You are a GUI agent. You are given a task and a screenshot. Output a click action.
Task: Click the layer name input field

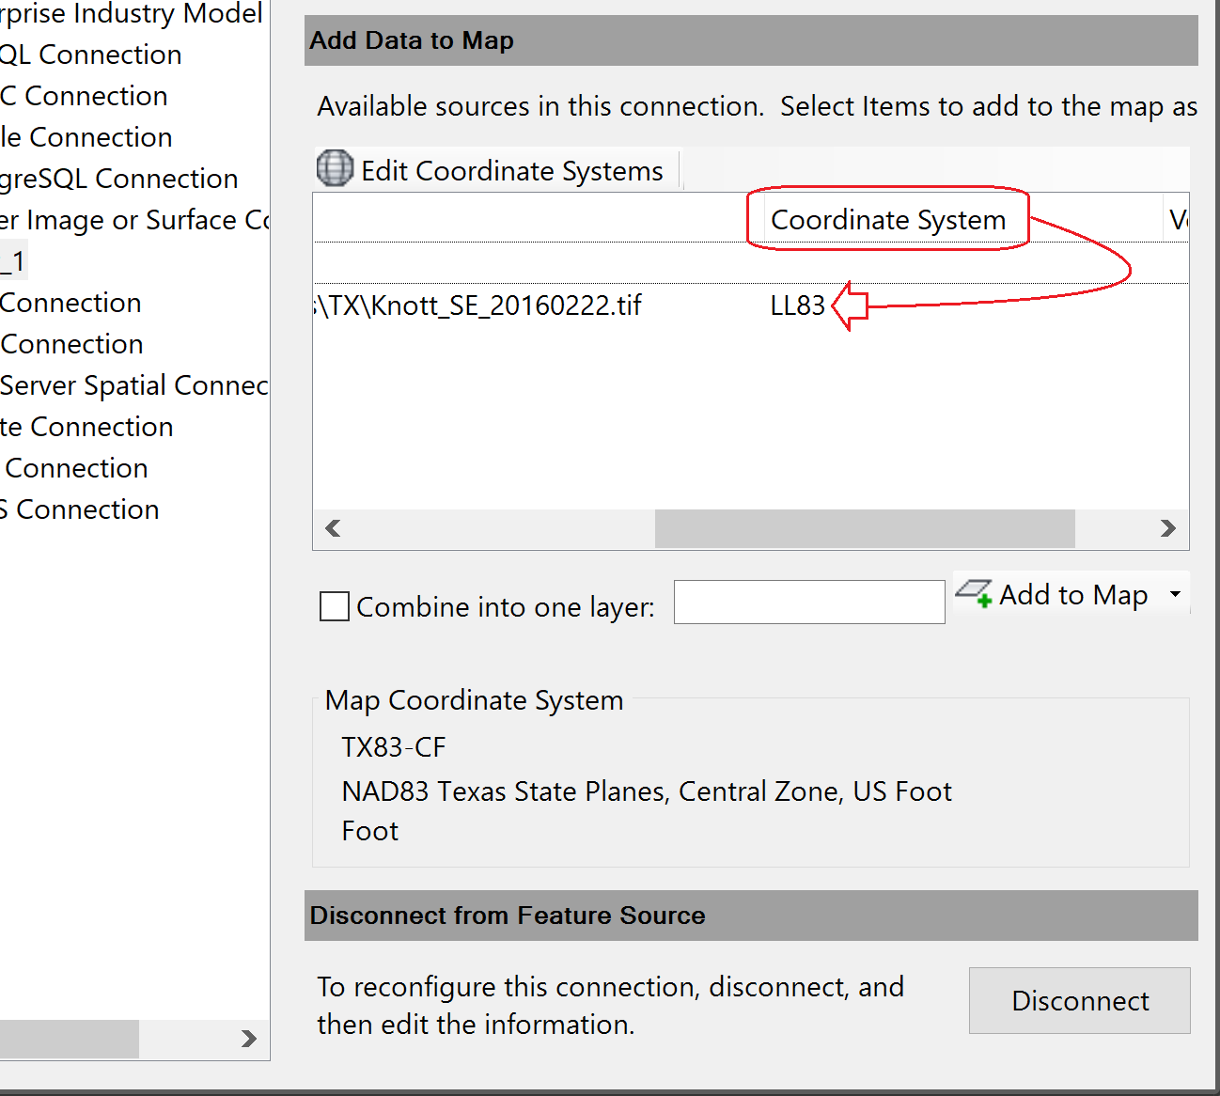point(808,602)
